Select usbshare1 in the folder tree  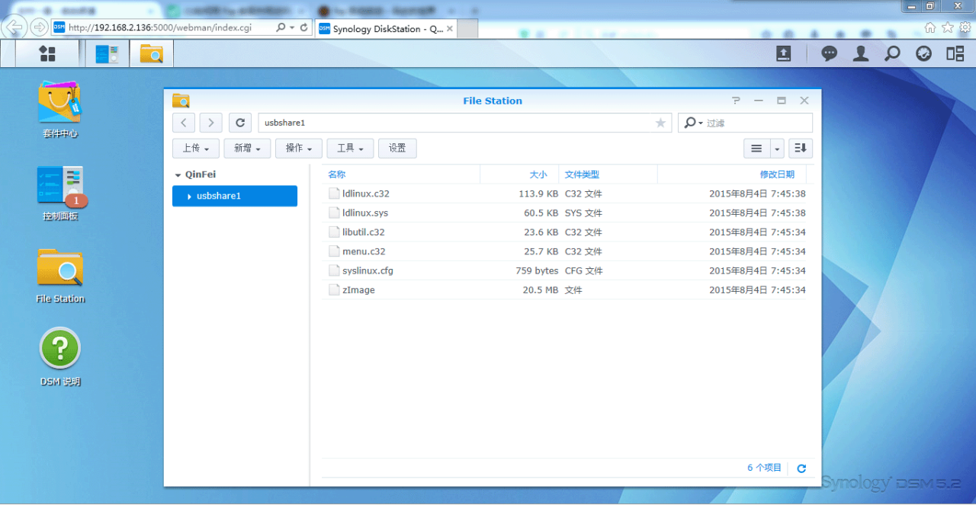pyautogui.click(x=219, y=196)
